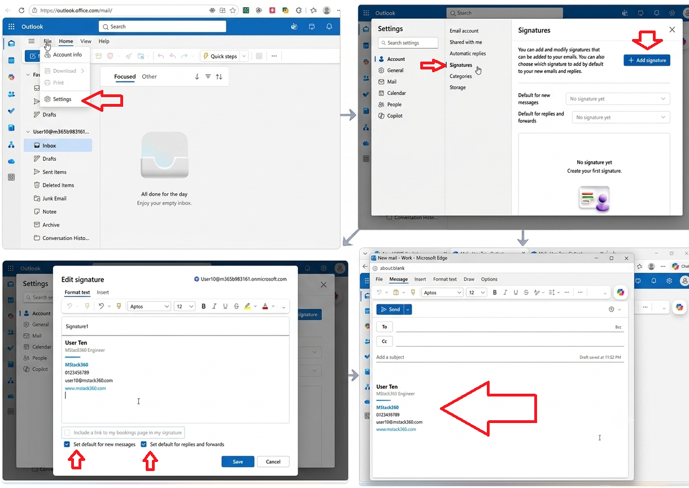
Task: Select Categories in the settings list
Action: pos(461,76)
